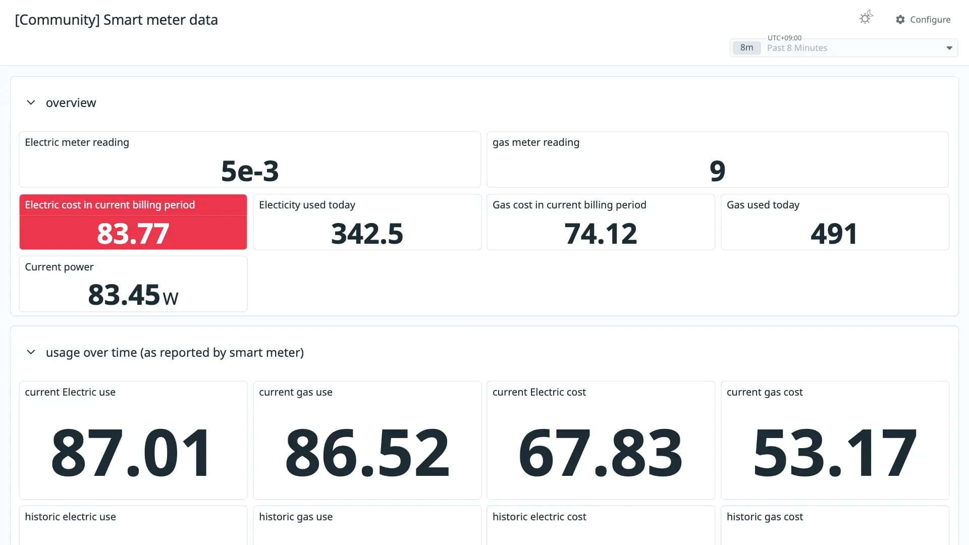Click the red Electric cost 83.77 widget
This screenshot has width=969, height=545.
coord(133,222)
